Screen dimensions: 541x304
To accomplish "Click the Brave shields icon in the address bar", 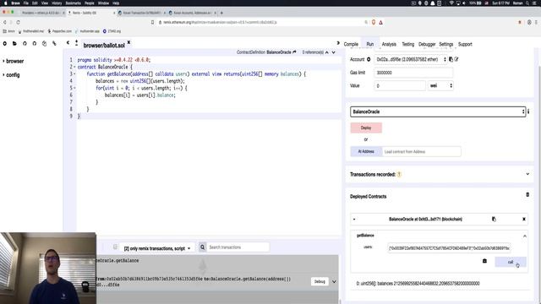I will click(x=374, y=22).
